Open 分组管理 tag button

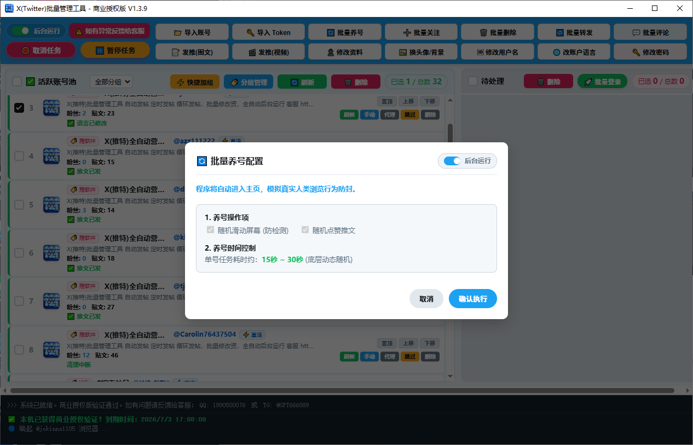click(x=248, y=82)
